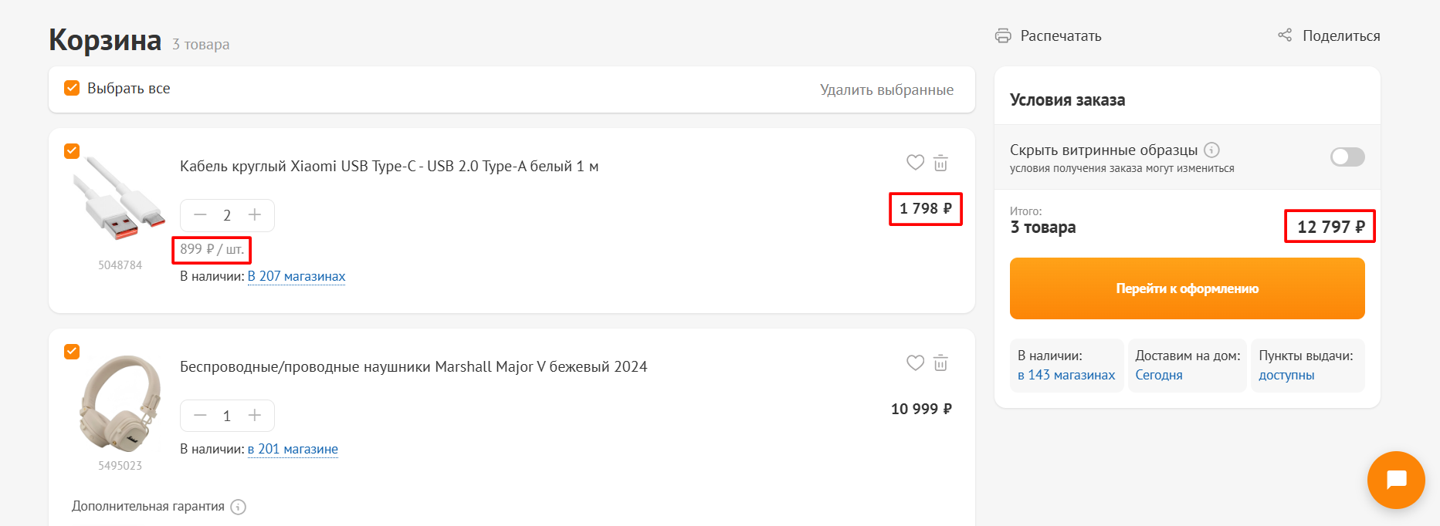Increase Xiaomi cable quantity with plus
Viewport: 1440px width, 526px height.
255,215
